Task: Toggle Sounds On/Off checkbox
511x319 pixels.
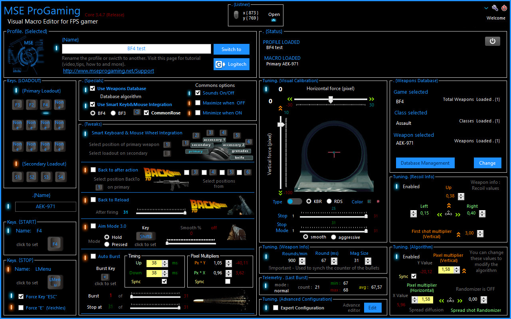Action: pyautogui.click(x=198, y=93)
